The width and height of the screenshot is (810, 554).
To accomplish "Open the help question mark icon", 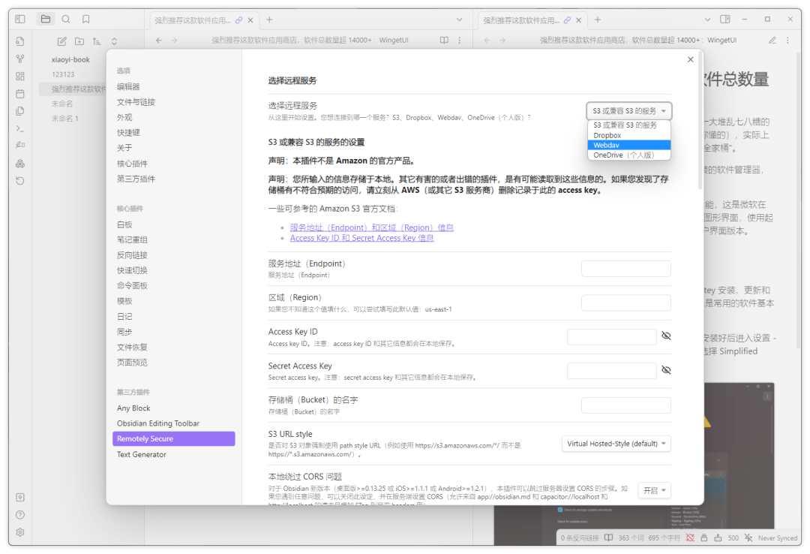I will coord(20,515).
